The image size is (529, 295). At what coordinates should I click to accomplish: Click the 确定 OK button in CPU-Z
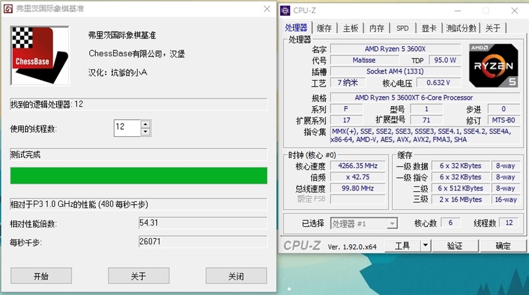tap(503, 245)
